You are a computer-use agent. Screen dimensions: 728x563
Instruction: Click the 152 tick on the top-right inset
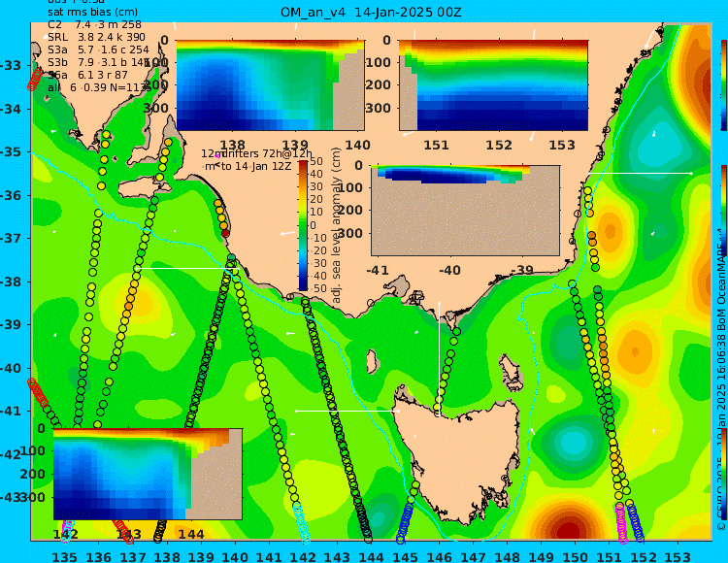(499, 146)
